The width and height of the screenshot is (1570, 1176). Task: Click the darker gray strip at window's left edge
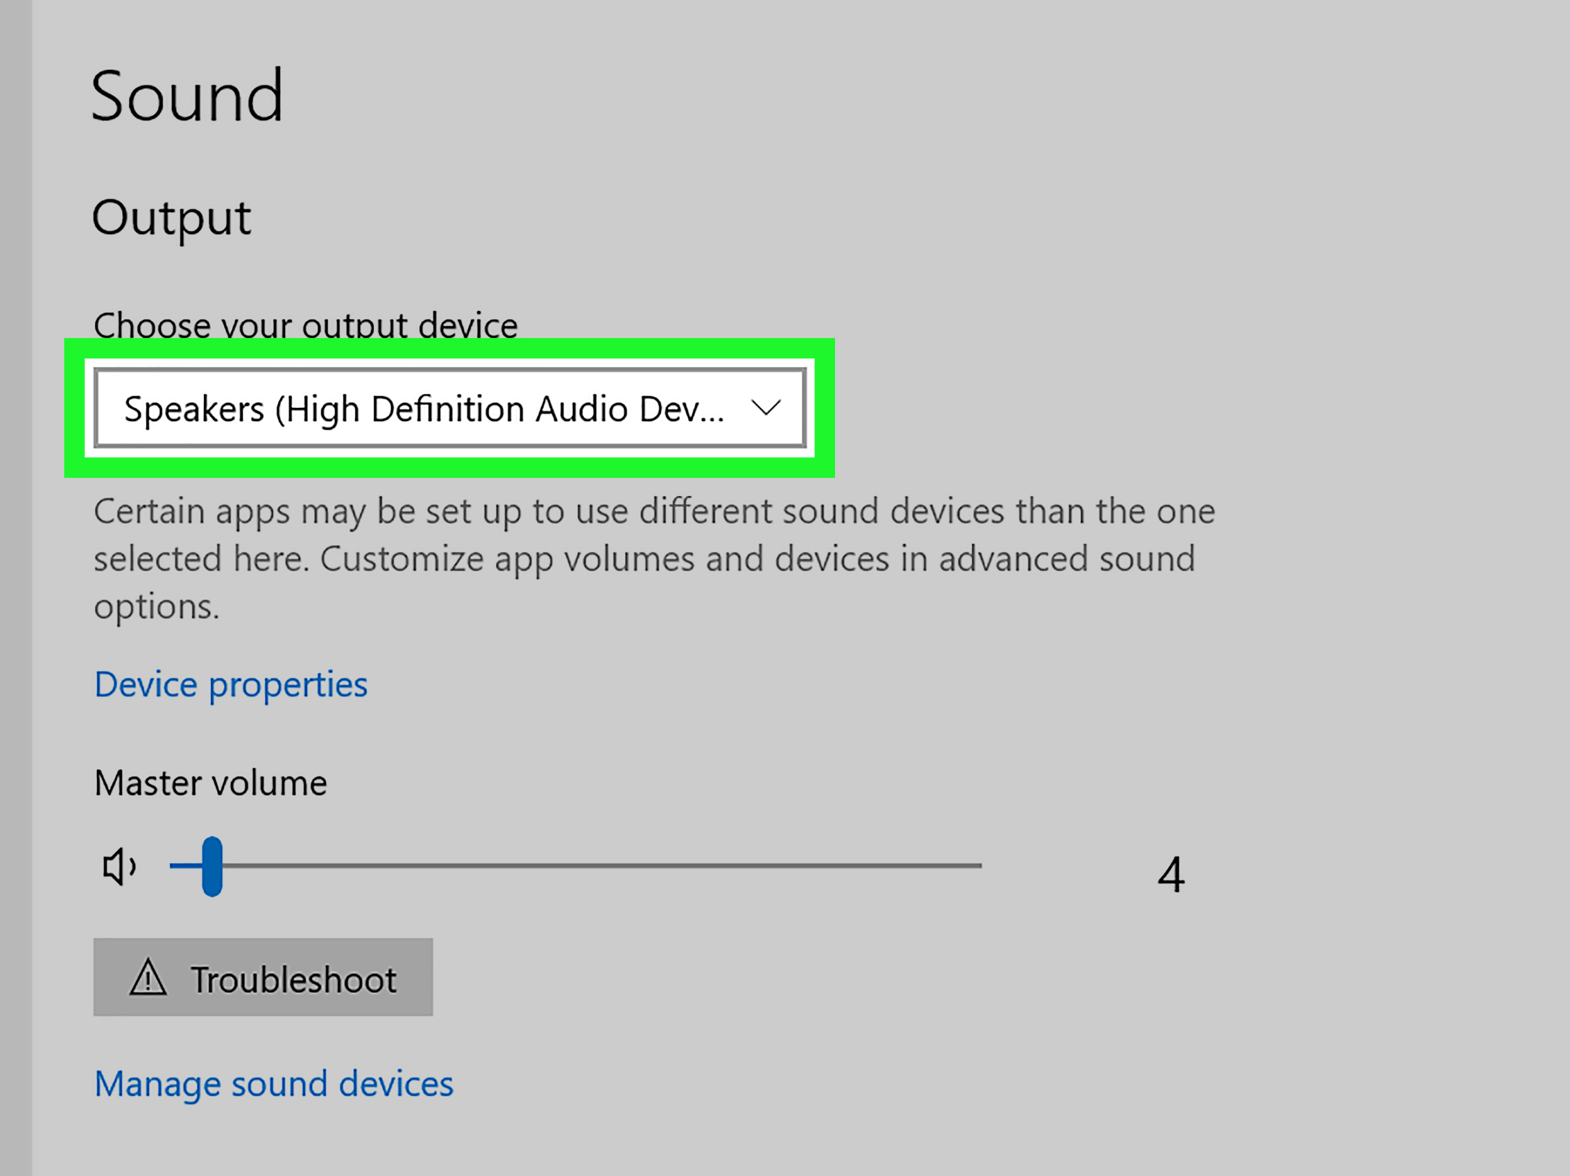pyautogui.click(x=16, y=588)
